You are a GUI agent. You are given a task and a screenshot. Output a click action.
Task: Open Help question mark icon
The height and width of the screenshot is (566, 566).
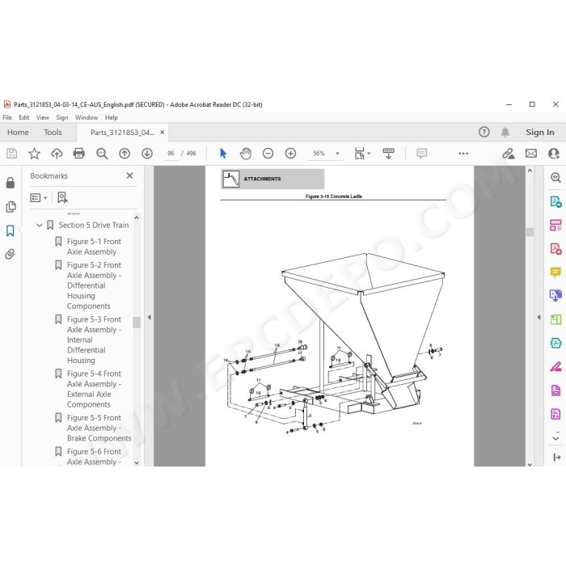(484, 132)
